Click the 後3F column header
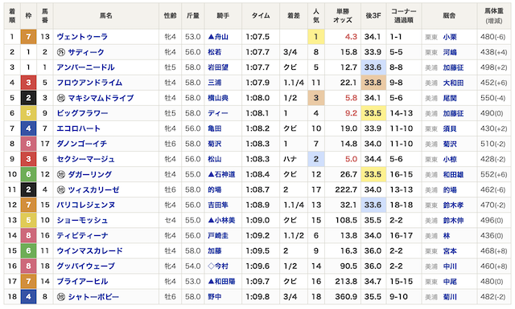Image resolution: width=515 pixels, height=309 pixels. coord(373,15)
